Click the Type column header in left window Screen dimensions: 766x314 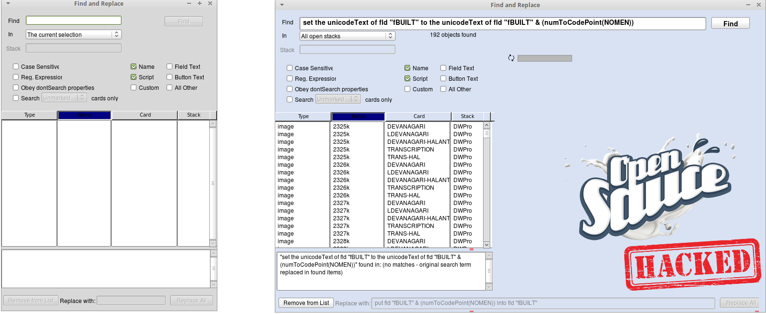30,115
